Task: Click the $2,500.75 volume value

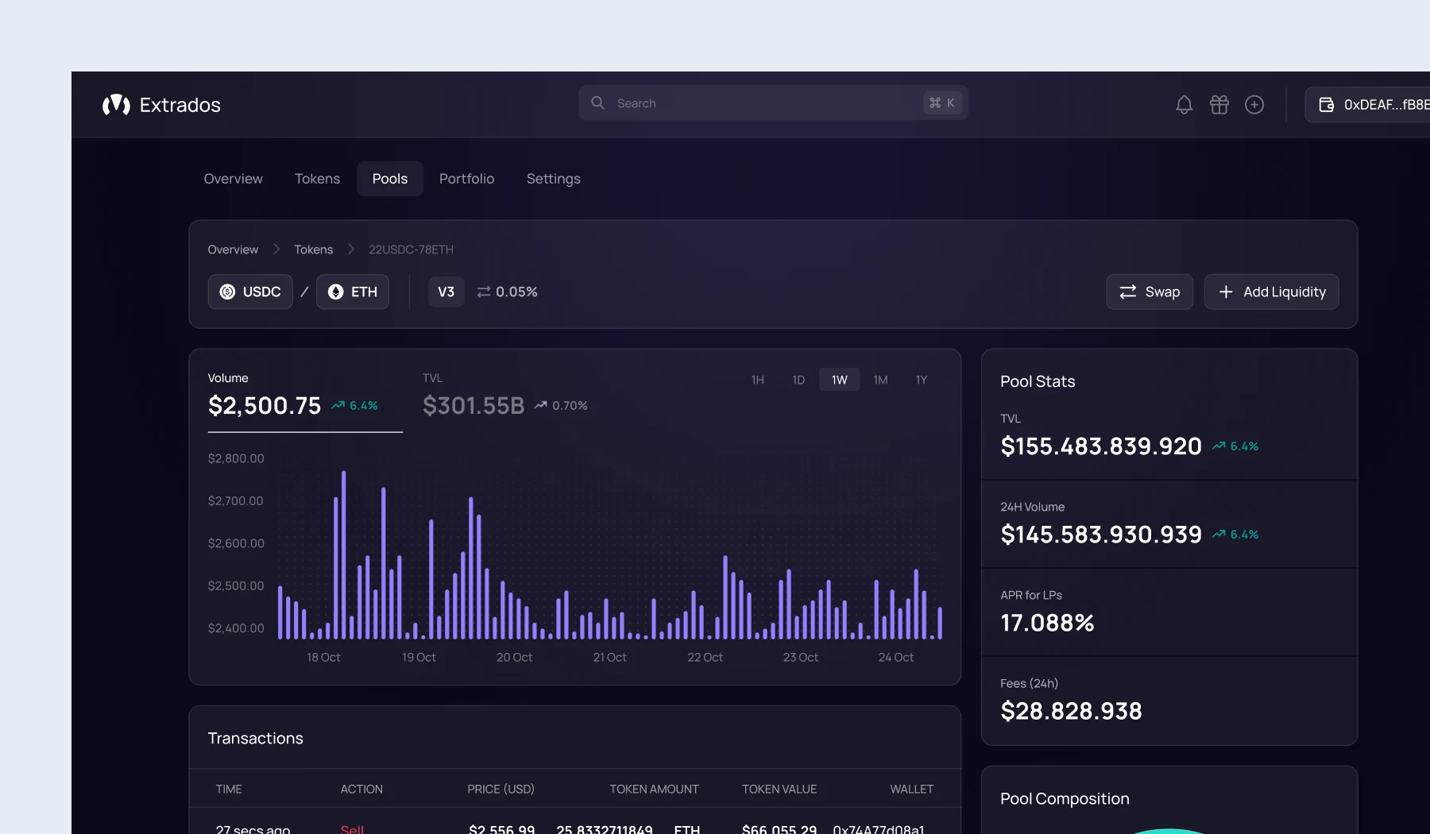Action: click(x=265, y=406)
